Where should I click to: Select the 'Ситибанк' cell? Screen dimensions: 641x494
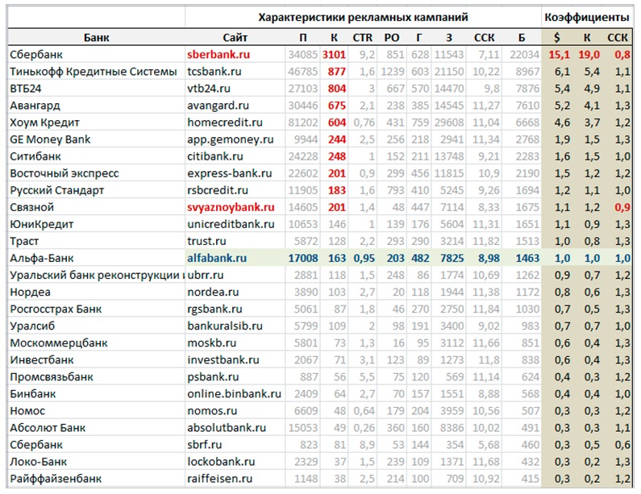(97, 156)
